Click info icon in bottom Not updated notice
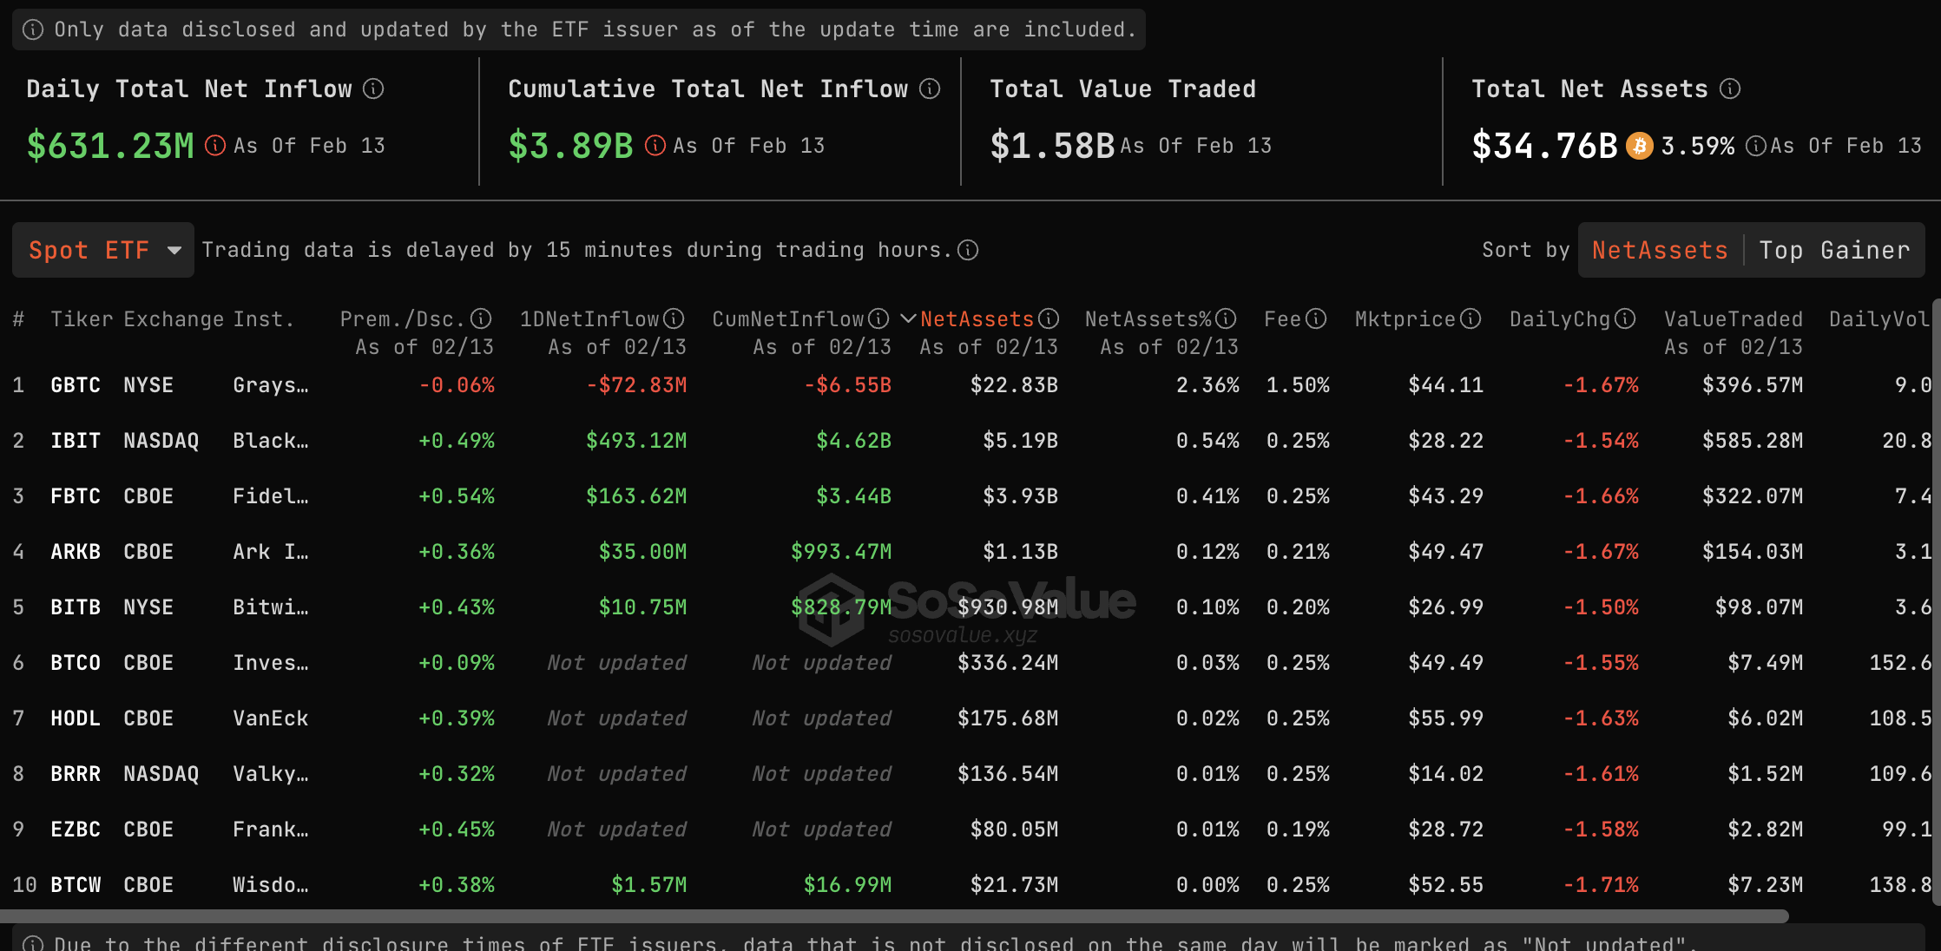Viewport: 1941px width, 951px height. tap(33, 943)
